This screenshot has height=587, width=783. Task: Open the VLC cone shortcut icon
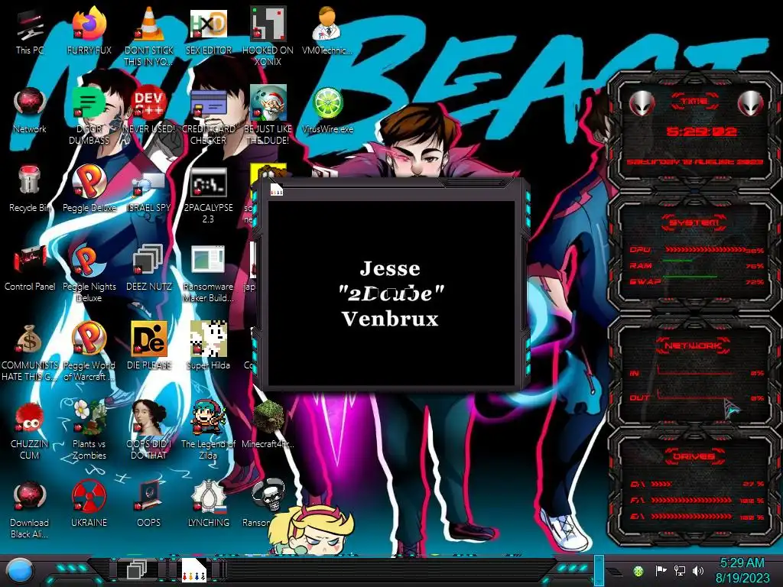point(149,23)
